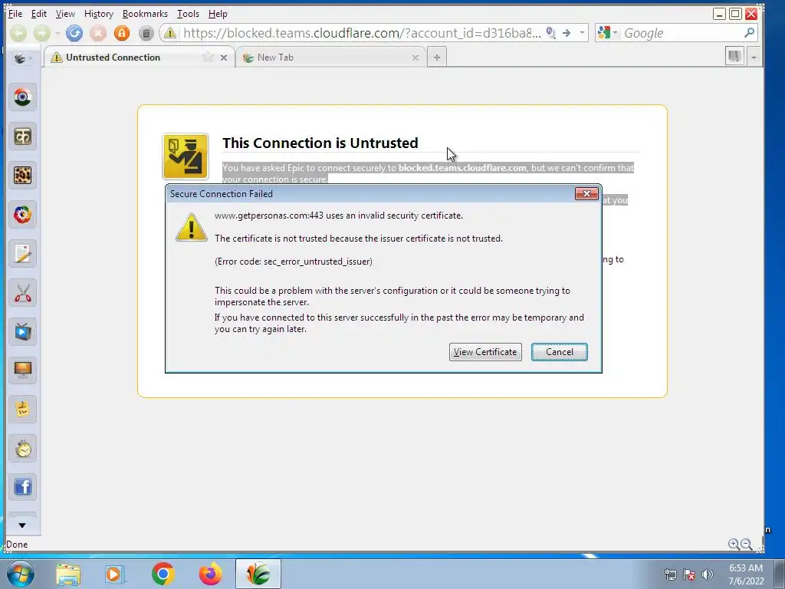Screen dimensions: 785x589
Task: Click the orange padlock privacy icon
Action: tap(122, 33)
